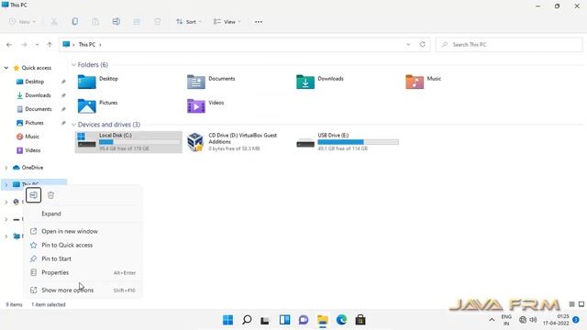The image size is (587, 330).
Task: Open the See more (three dots) menu
Action: click(259, 22)
